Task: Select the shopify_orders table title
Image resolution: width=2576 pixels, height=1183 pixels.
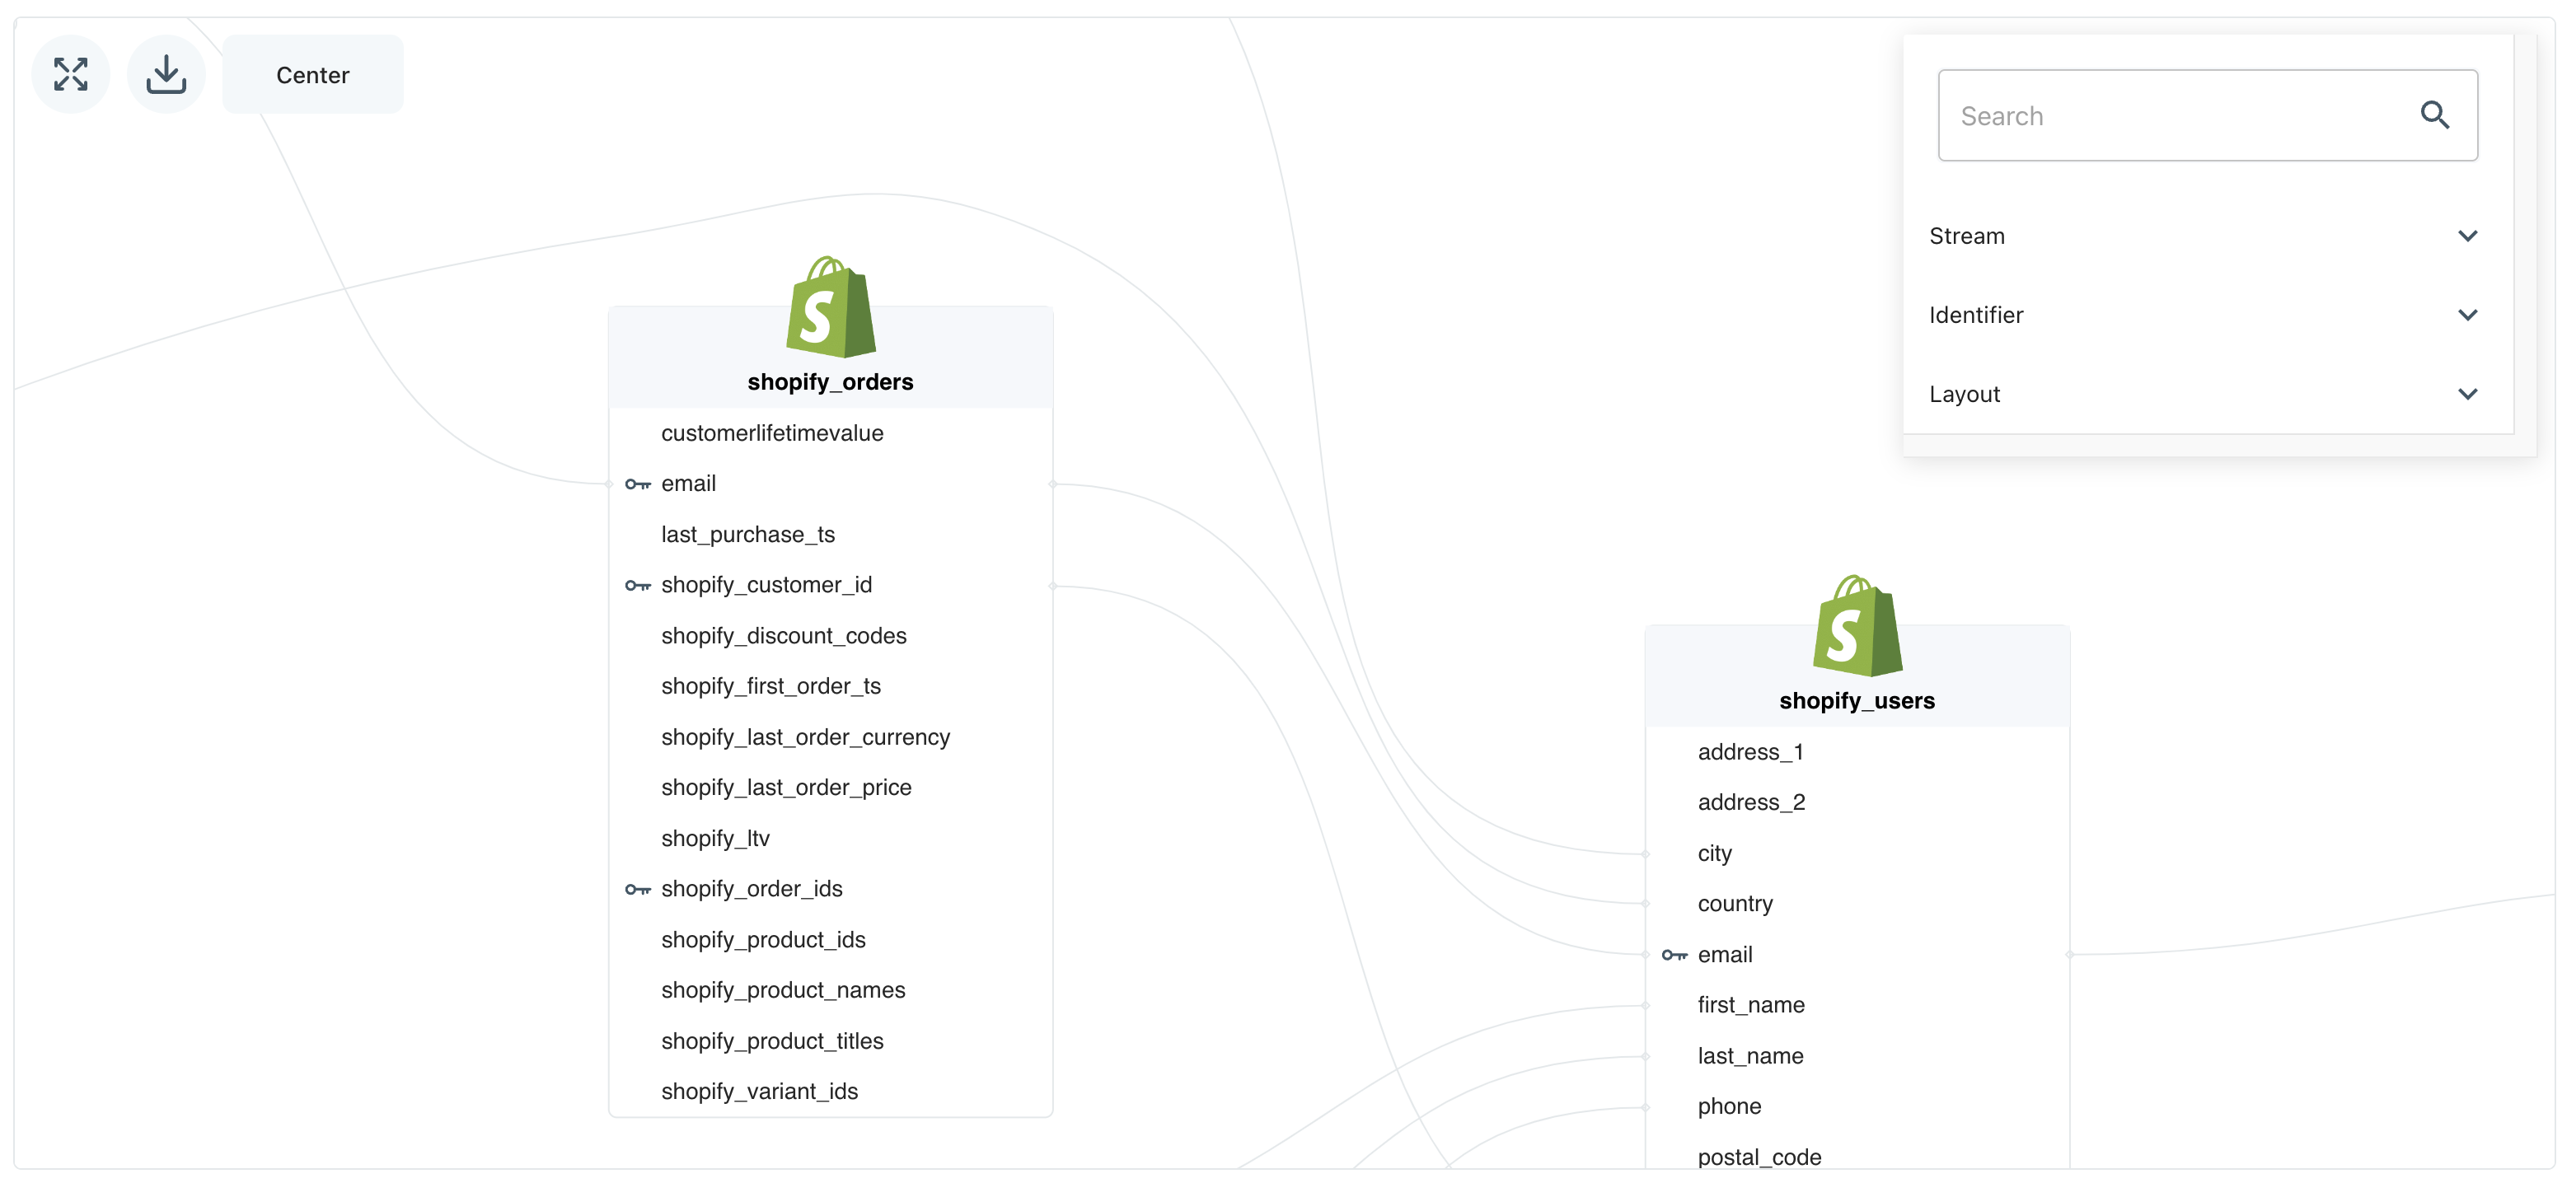Action: (x=830, y=382)
